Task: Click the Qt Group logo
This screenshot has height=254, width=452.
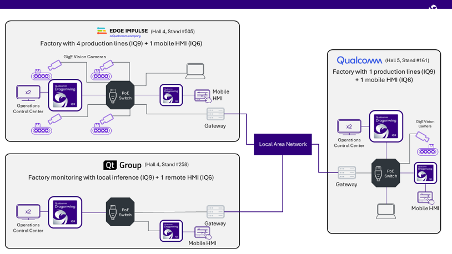Action: (x=122, y=165)
